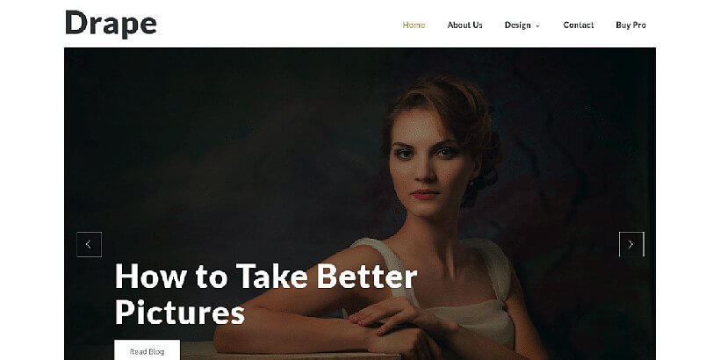Click the word "Pictures" in slide title
720x360 pixels.
(x=179, y=313)
